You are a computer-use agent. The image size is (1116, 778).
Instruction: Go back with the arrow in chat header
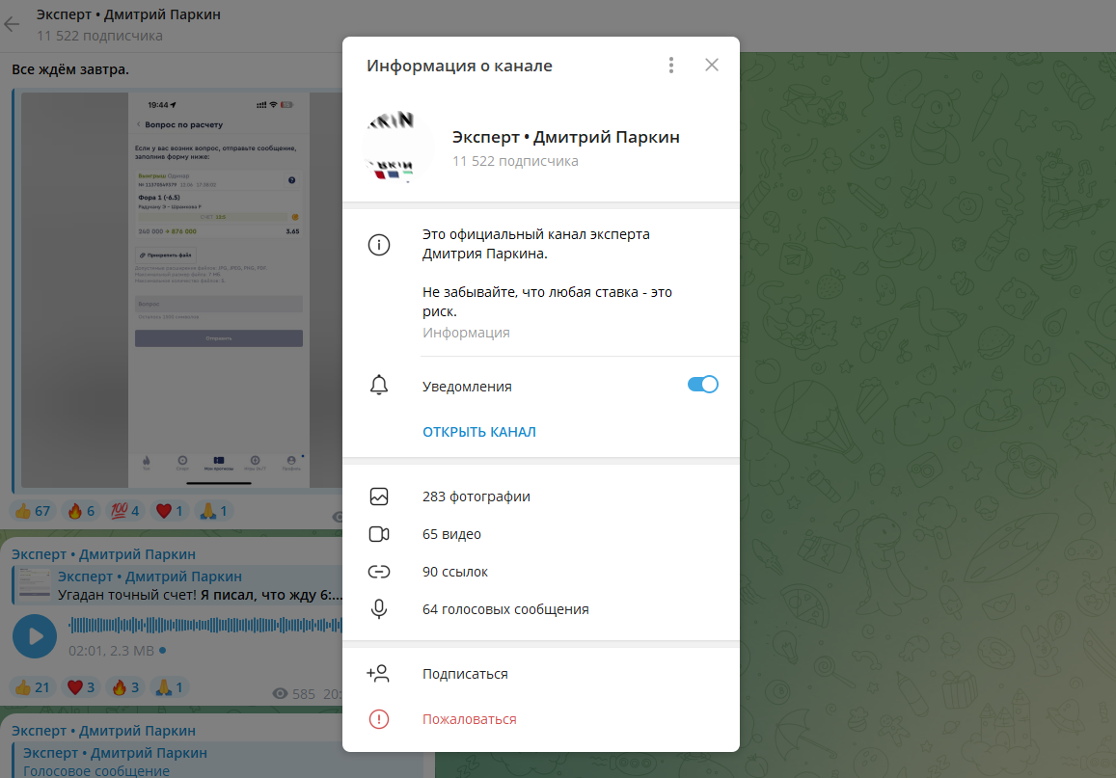(13, 24)
